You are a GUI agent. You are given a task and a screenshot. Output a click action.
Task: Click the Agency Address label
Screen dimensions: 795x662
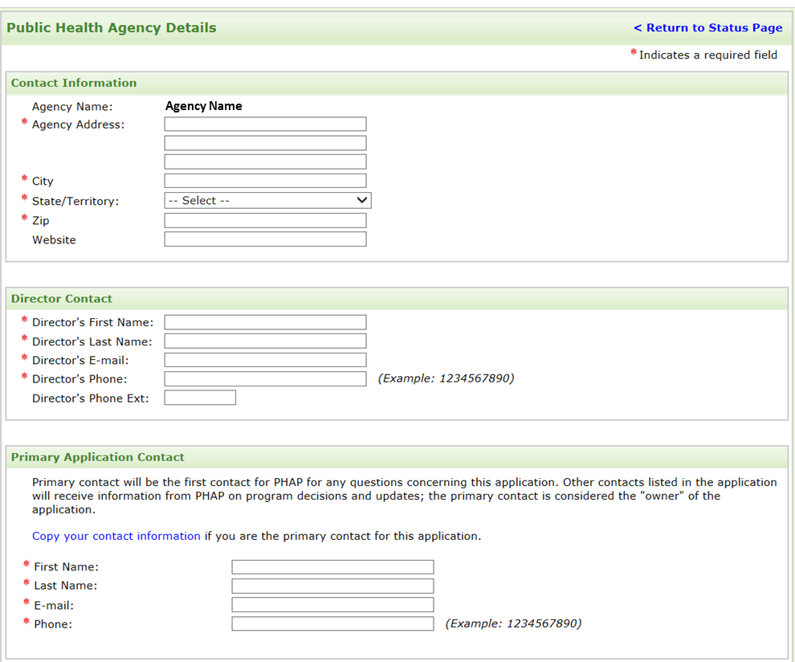[x=78, y=125]
